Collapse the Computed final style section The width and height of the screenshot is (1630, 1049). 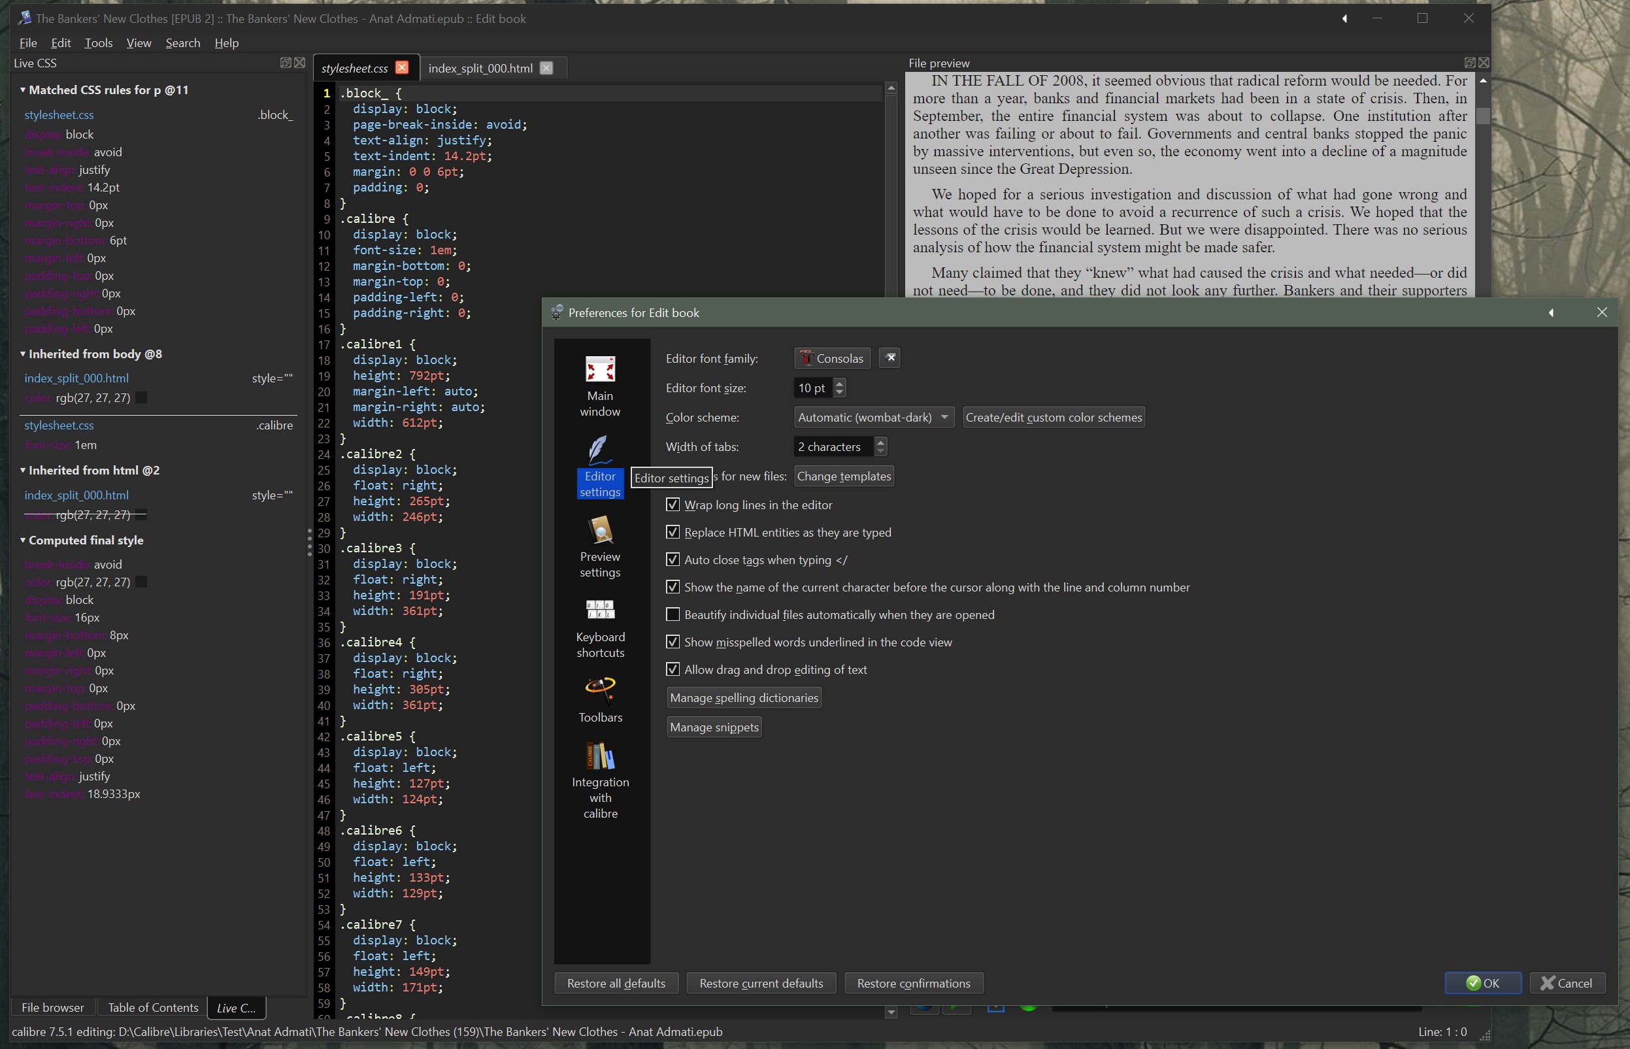(x=22, y=540)
